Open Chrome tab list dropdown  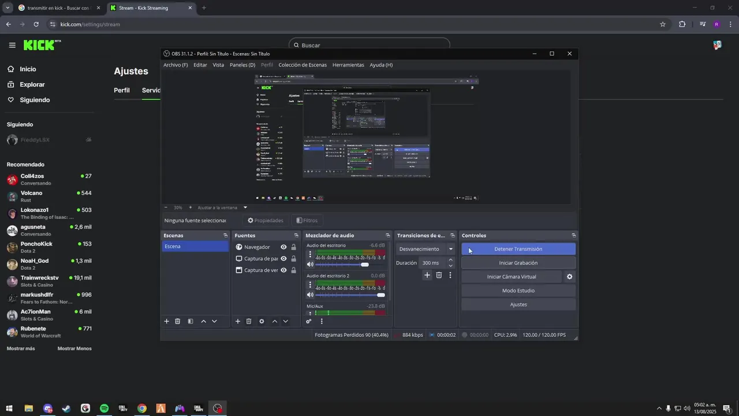click(x=8, y=8)
